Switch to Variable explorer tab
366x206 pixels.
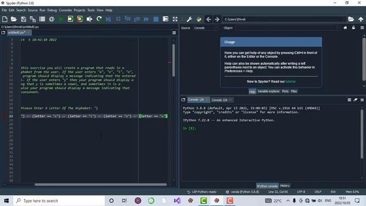point(268,92)
